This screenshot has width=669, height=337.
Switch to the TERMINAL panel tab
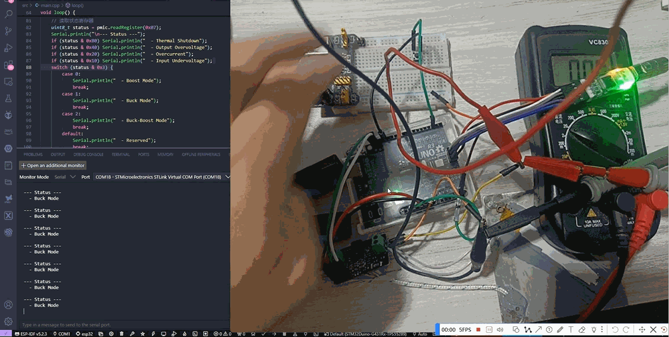click(120, 154)
